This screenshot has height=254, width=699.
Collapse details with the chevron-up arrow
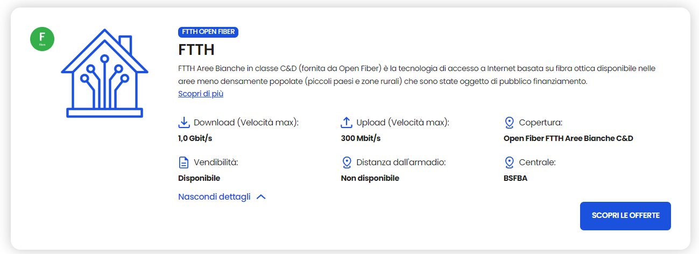[x=261, y=197]
